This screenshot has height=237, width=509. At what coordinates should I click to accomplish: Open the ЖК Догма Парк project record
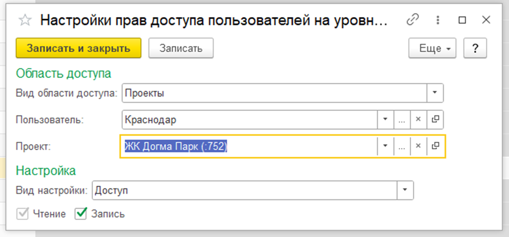tap(436, 146)
